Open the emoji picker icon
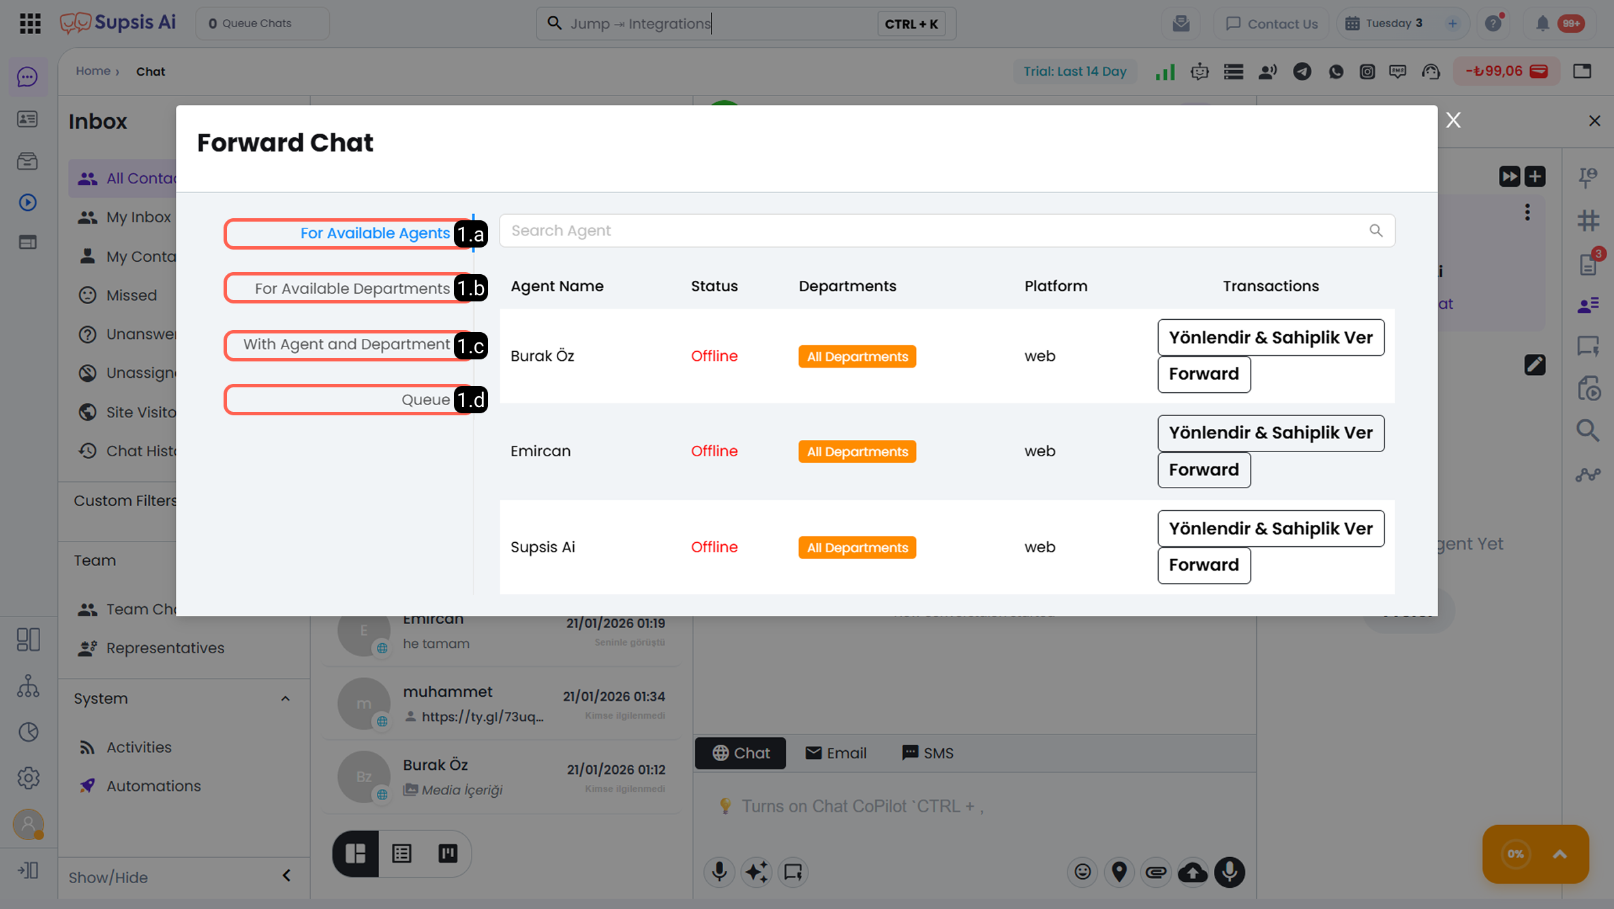The width and height of the screenshot is (1614, 909). click(x=1082, y=871)
